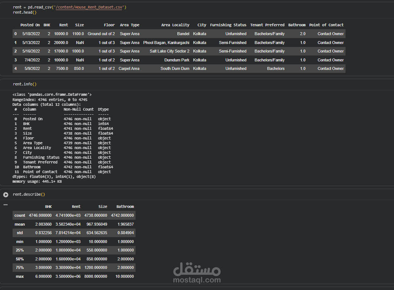The height and width of the screenshot is (290, 394).
Task: Select the '50%' row label
Action: (20, 259)
